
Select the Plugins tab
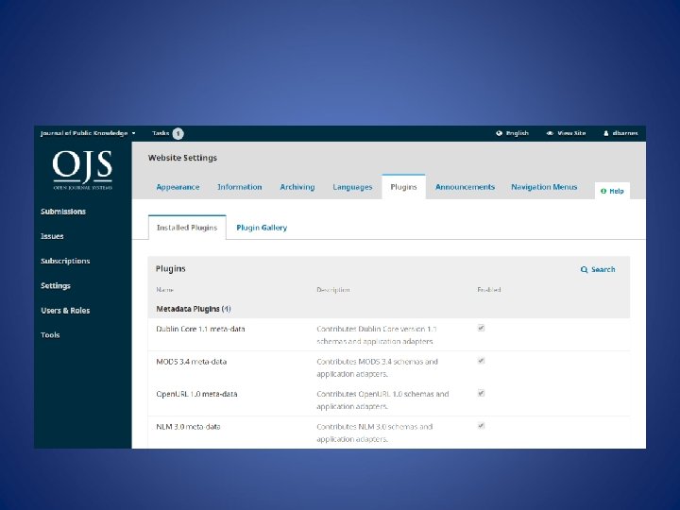(x=403, y=187)
